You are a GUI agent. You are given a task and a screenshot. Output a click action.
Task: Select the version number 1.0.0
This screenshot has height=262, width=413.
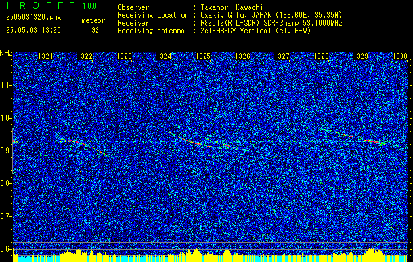89,6
